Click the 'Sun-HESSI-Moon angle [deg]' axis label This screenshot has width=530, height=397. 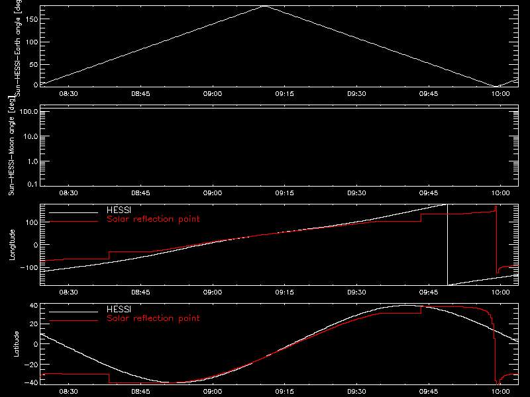pos(11,146)
